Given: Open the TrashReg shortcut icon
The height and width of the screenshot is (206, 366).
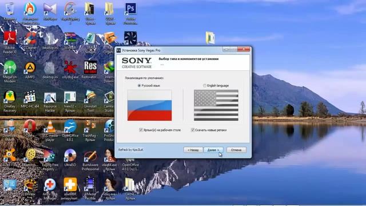Looking at the screenshot, I should click(90, 126).
